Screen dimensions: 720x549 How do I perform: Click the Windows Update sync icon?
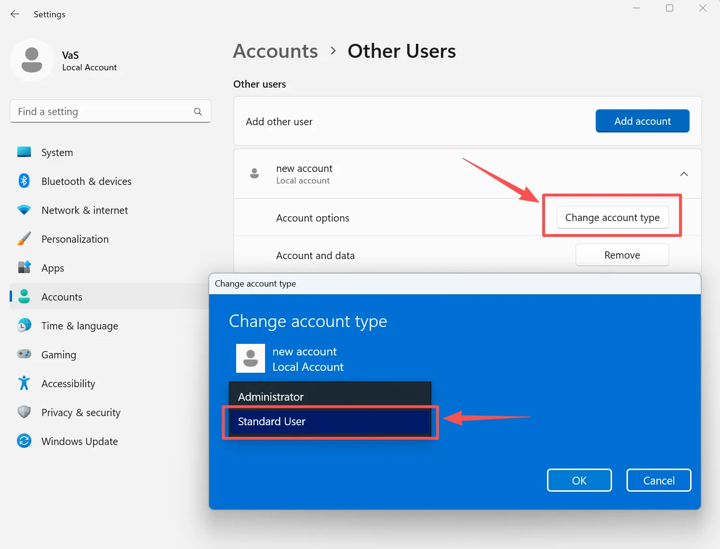(24, 441)
